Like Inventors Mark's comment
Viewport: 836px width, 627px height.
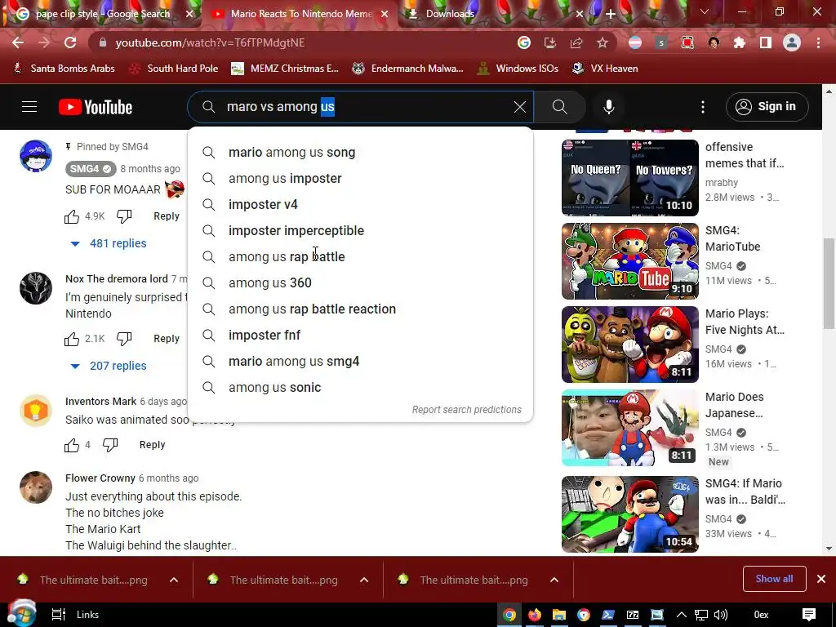point(72,445)
